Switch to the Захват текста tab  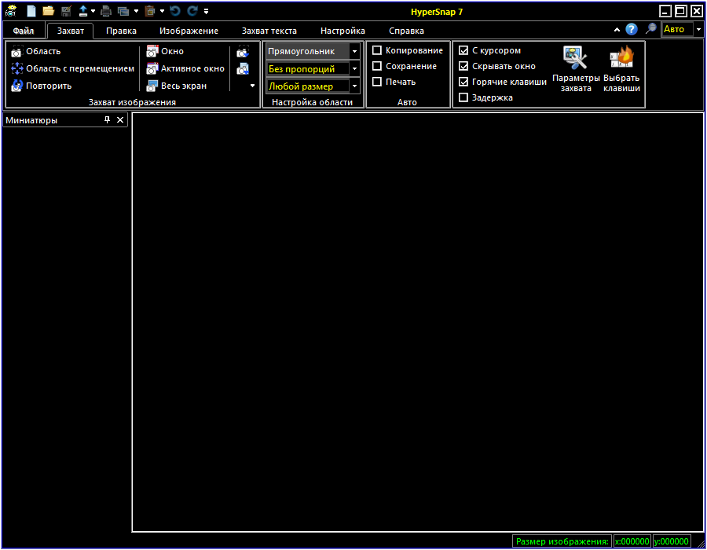pyautogui.click(x=269, y=31)
